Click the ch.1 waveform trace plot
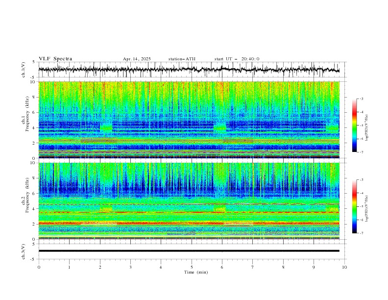The image size is (388, 300). (189, 70)
